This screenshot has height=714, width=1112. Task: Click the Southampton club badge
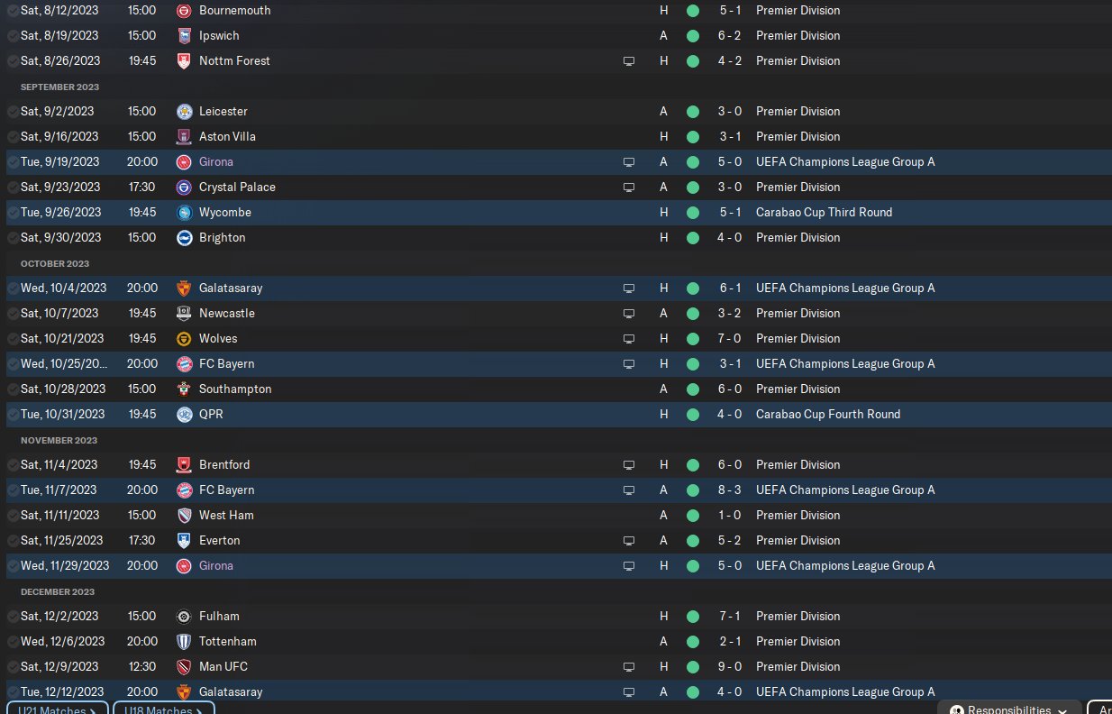tap(185, 389)
